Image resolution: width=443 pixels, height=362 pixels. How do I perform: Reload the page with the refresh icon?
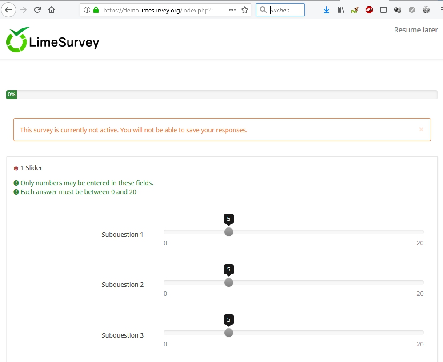point(37,10)
